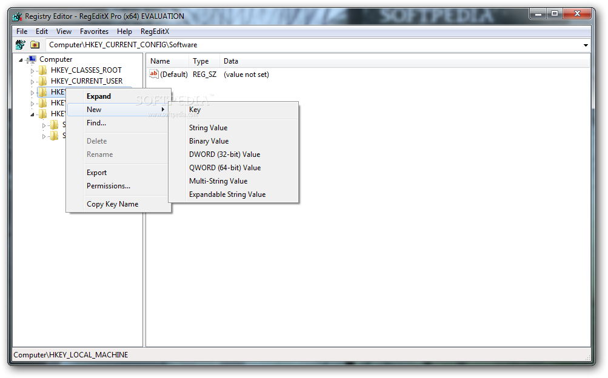This screenshot has height=378, width=608.
Task: Select Copy Key Name
Action: 119,204
